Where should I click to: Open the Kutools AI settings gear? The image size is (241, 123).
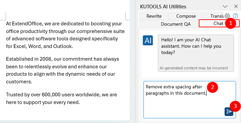tap(227, 16)
